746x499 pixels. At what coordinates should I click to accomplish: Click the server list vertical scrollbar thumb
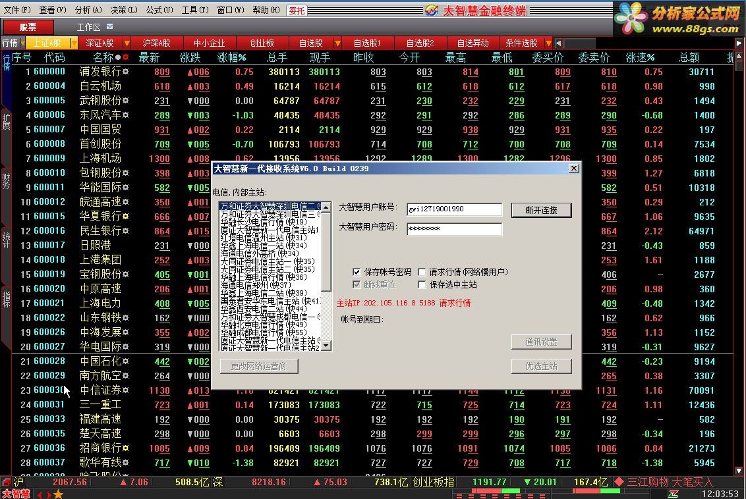pyautogui.click(x=326, y=252)
